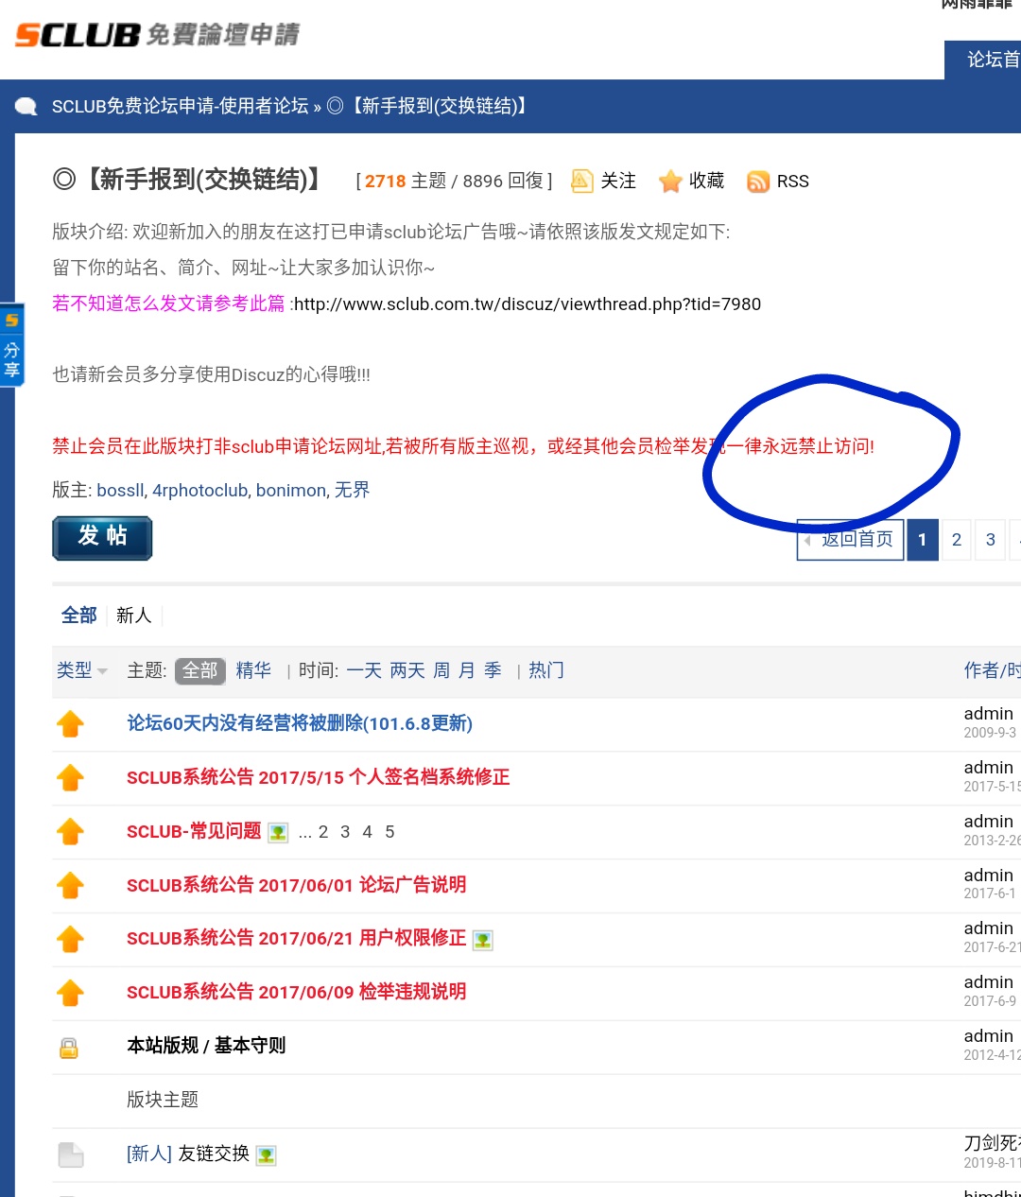Click the orange RSS feed icon
The width and height of the screenshot is (1021, 1197).
[x=758, y=182]
